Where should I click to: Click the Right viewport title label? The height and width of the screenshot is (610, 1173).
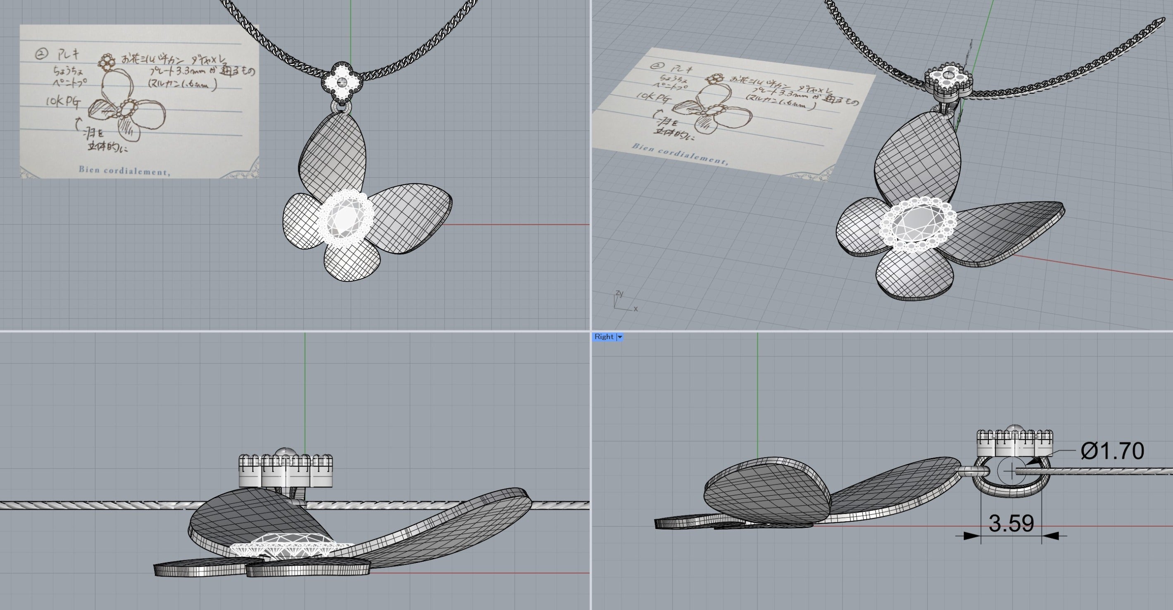tap(604, 337)
